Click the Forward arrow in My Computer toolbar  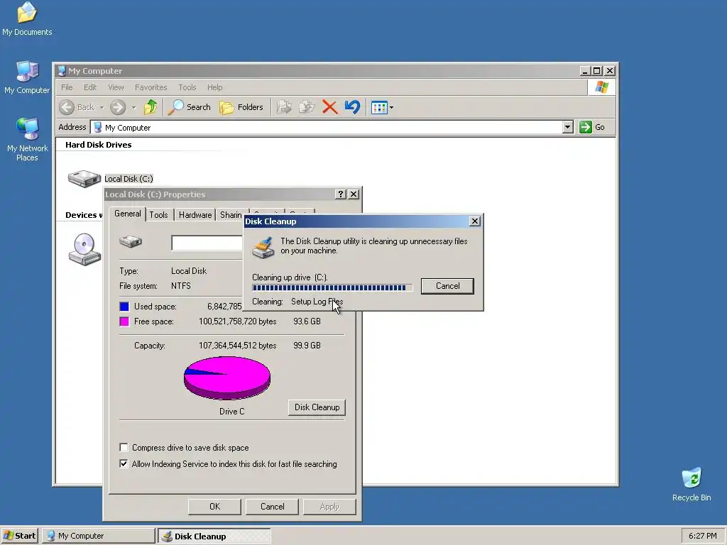point(118,108)
